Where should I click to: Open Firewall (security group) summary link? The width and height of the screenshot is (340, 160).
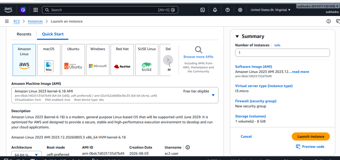coord(256,101)
